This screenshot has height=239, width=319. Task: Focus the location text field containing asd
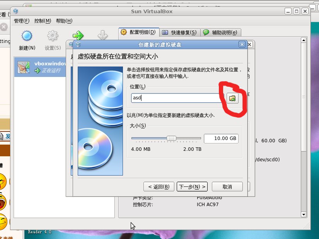tap(177, 98)
